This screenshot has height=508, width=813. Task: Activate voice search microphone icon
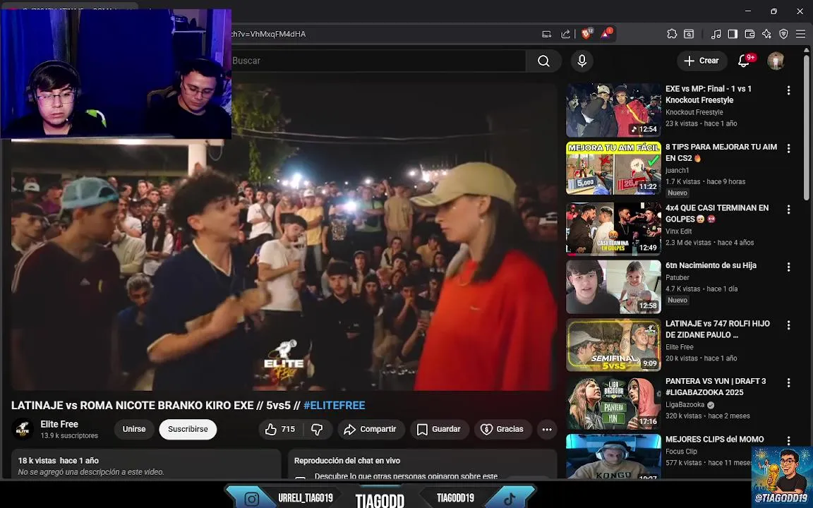point(582,61)
